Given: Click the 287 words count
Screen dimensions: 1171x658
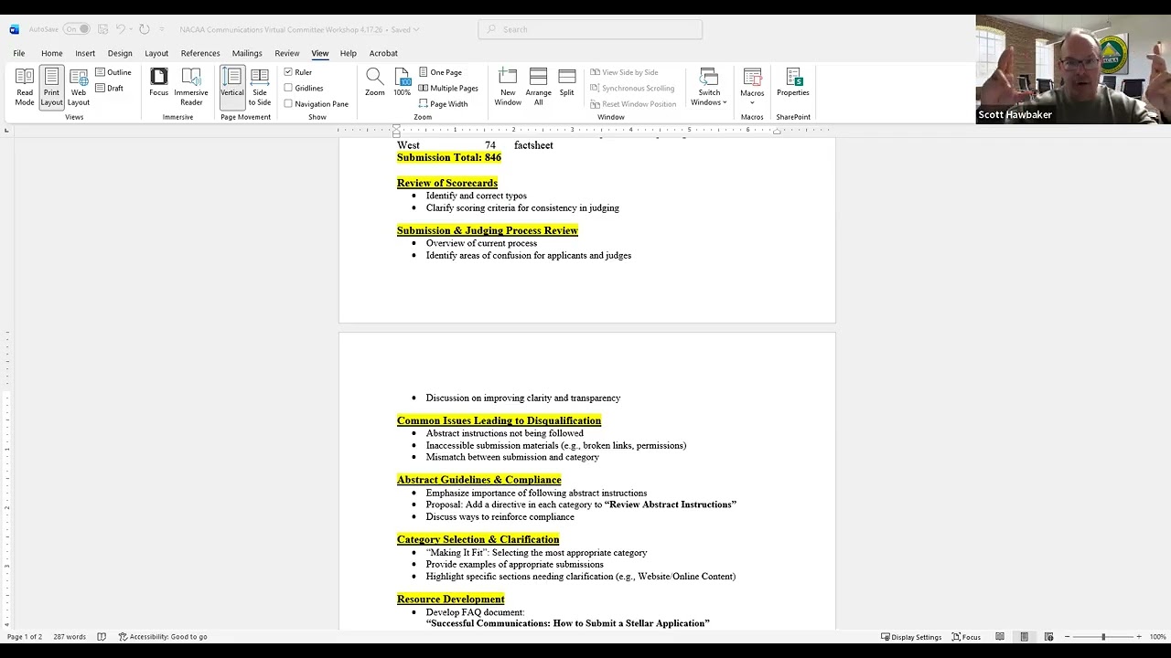Looking at the screenshot, I should (x=70, y=637).
